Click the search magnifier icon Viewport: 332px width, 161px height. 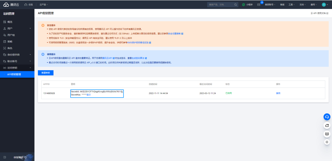pyautogui.click(x=236, y=5)
